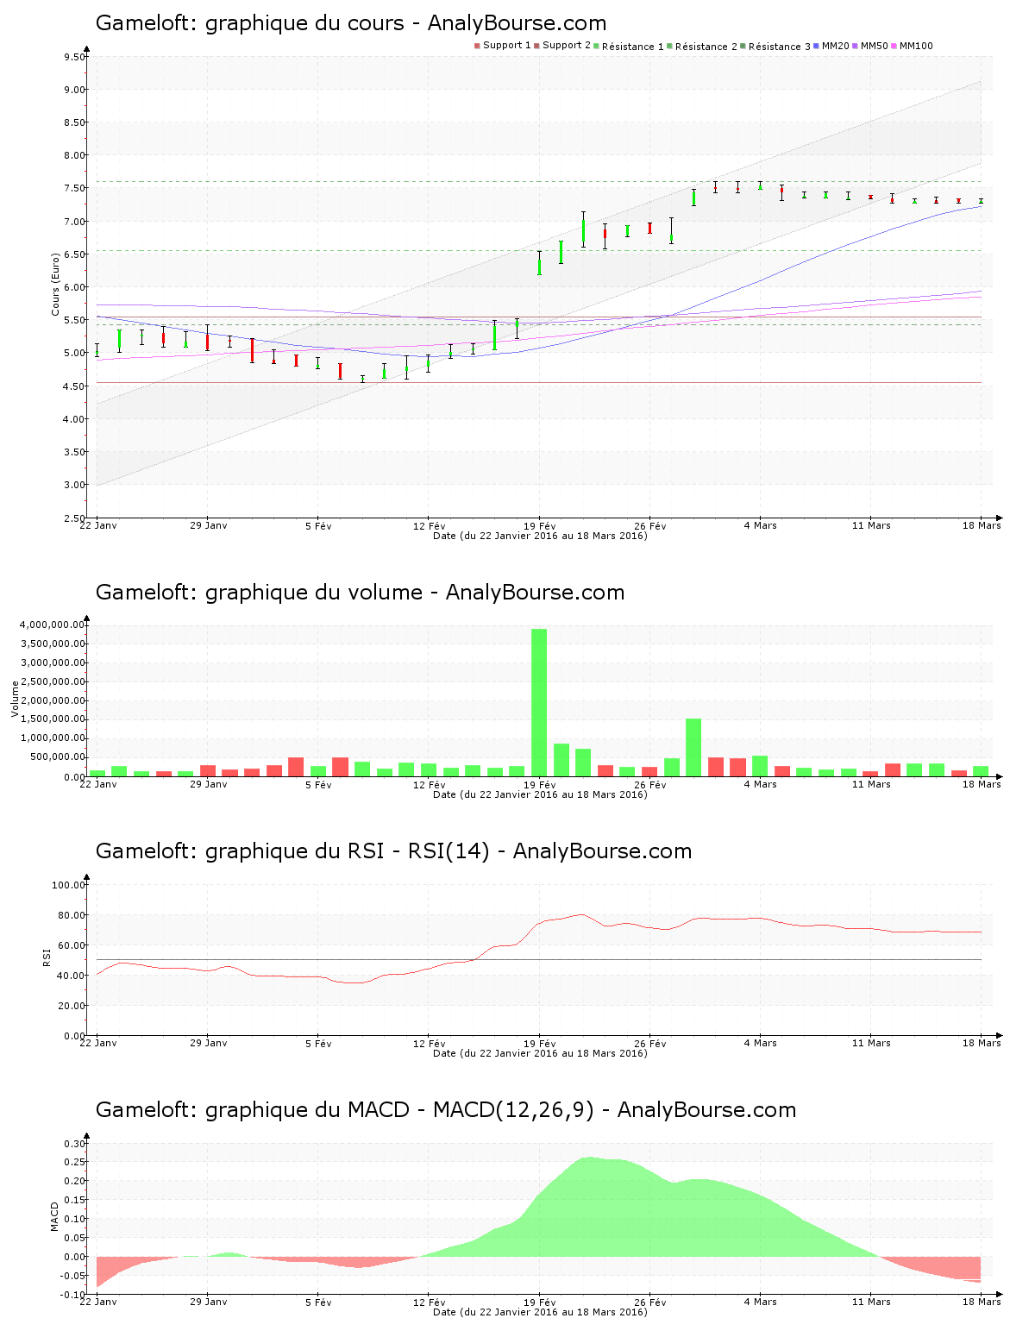Click the Résistance 1 legend color square

pos(596,46)
